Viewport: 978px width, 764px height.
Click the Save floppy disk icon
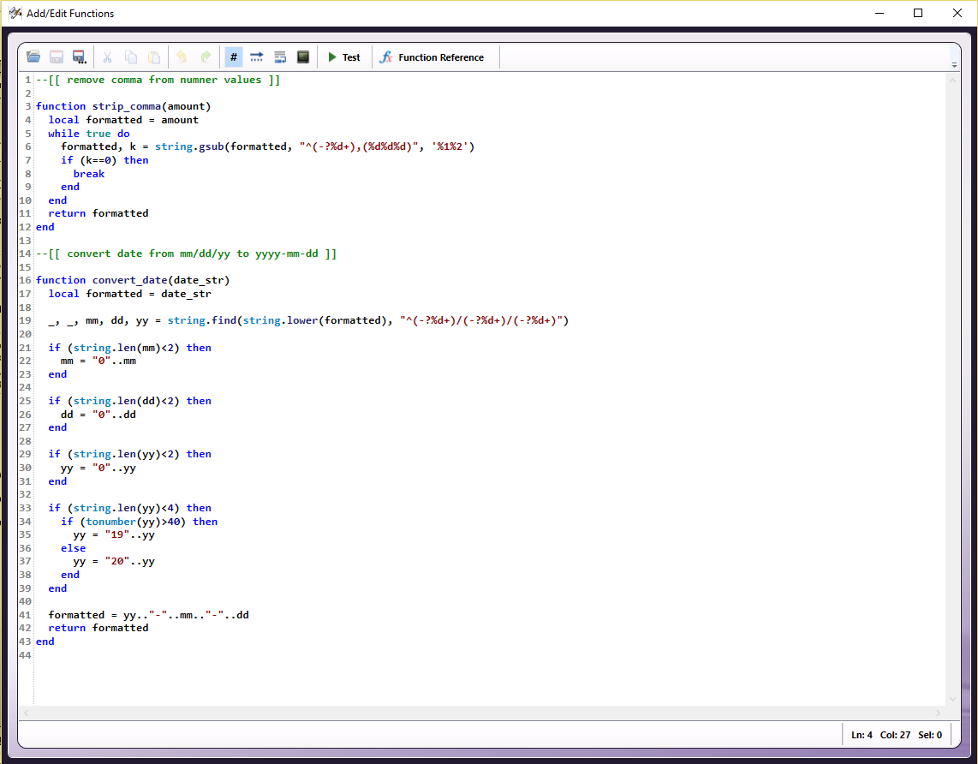[57, 57]
